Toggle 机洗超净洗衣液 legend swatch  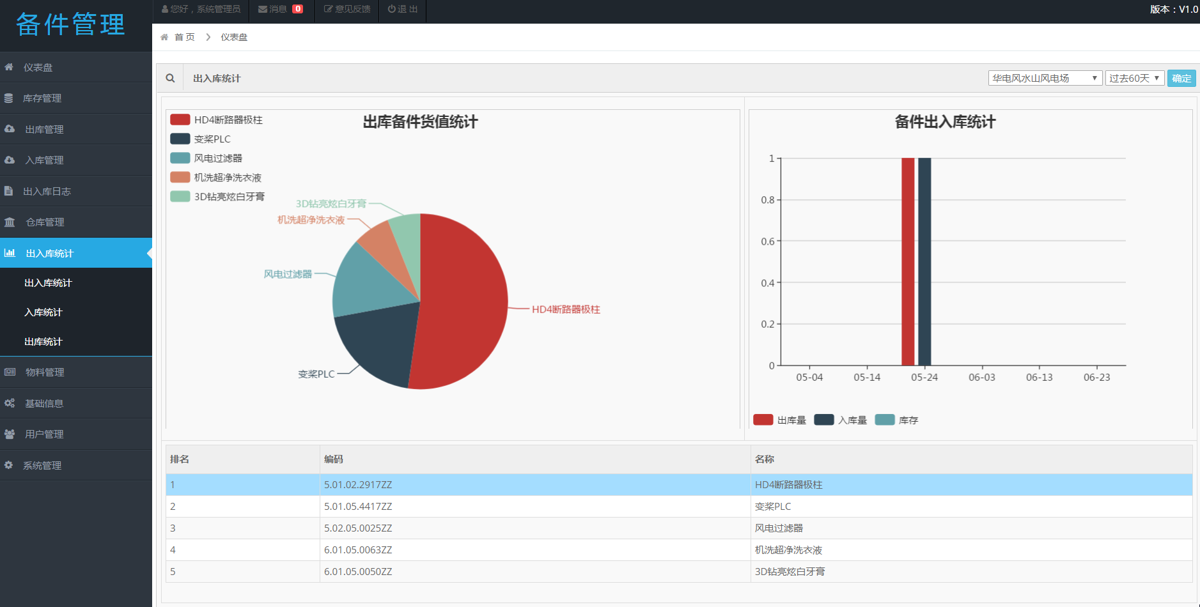180,177
